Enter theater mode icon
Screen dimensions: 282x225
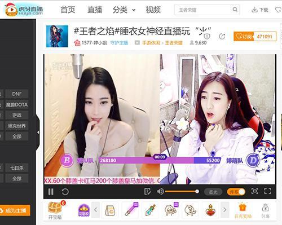tap(255, 191)
